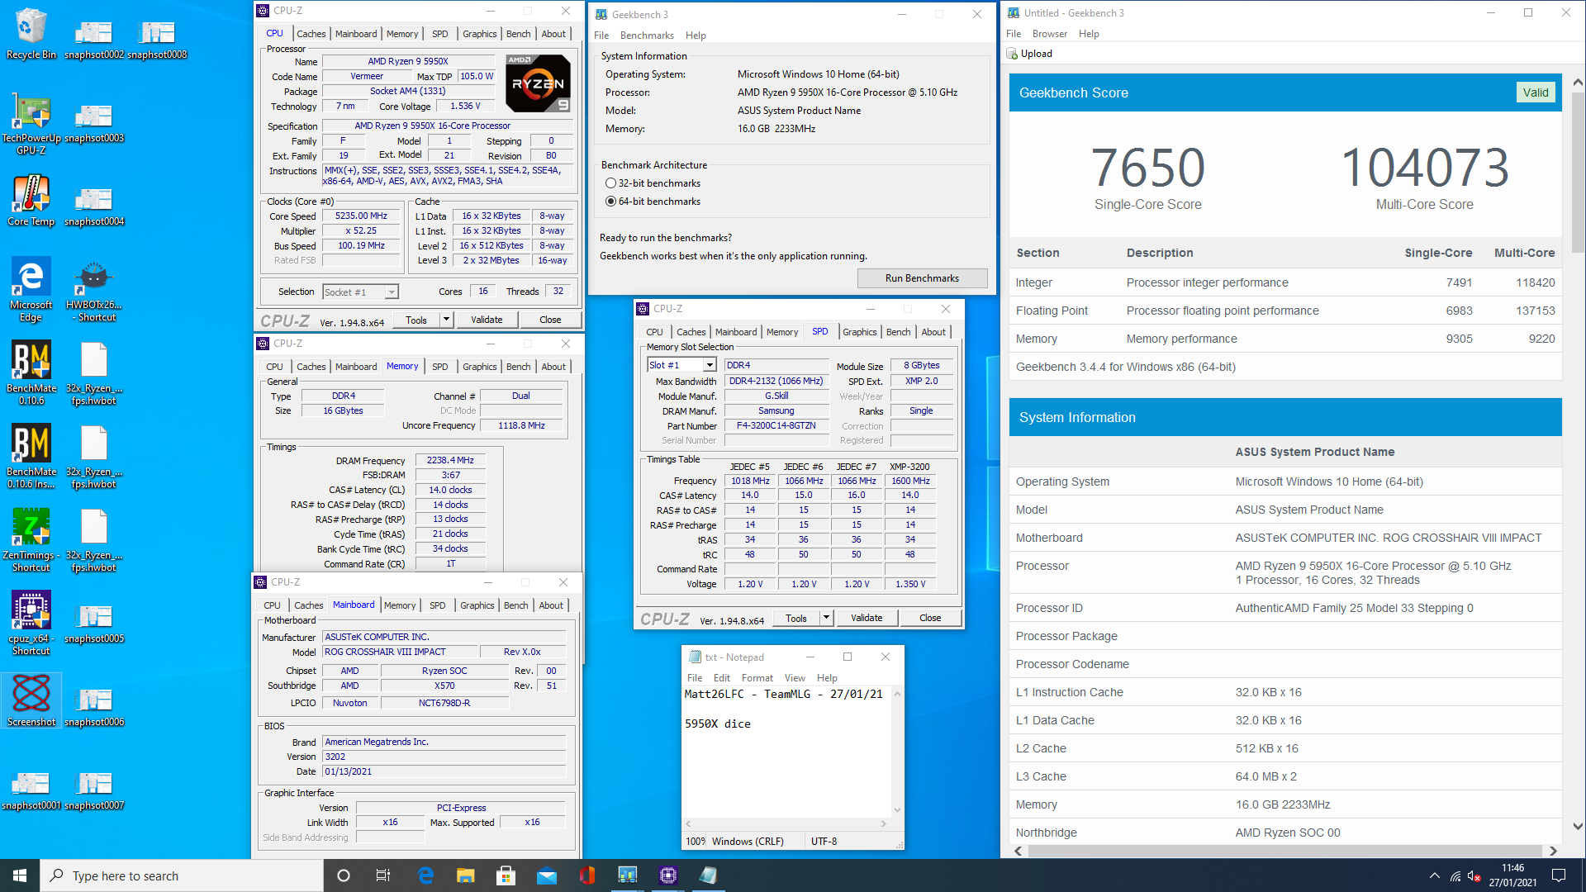Click Close button in CPU-Z SPD window
The height and width of the screenshot is (892, 1586).
pos(930,618)
